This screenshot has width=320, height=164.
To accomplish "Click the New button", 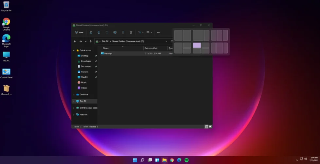I will pos(79,32).
